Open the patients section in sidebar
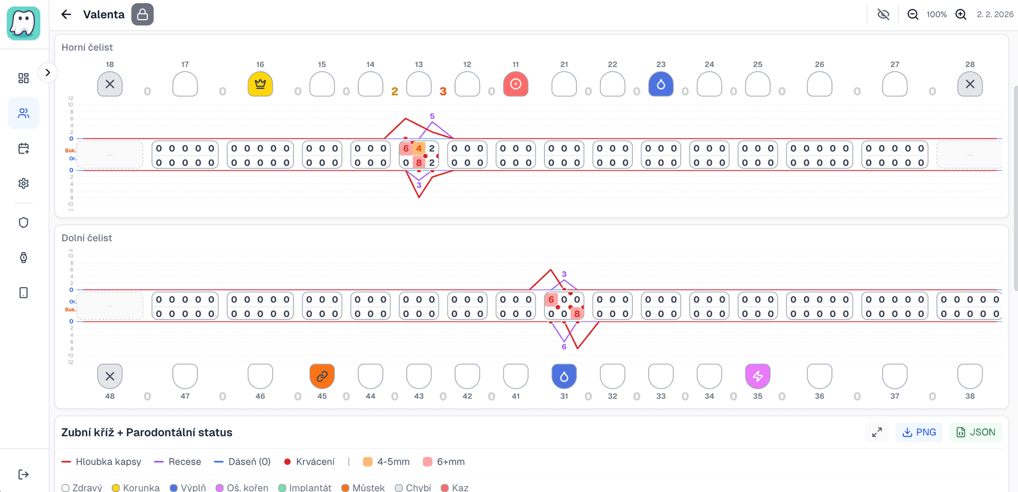The width and height of the screenshot is (1018, 492). click(x=23, y=113)
